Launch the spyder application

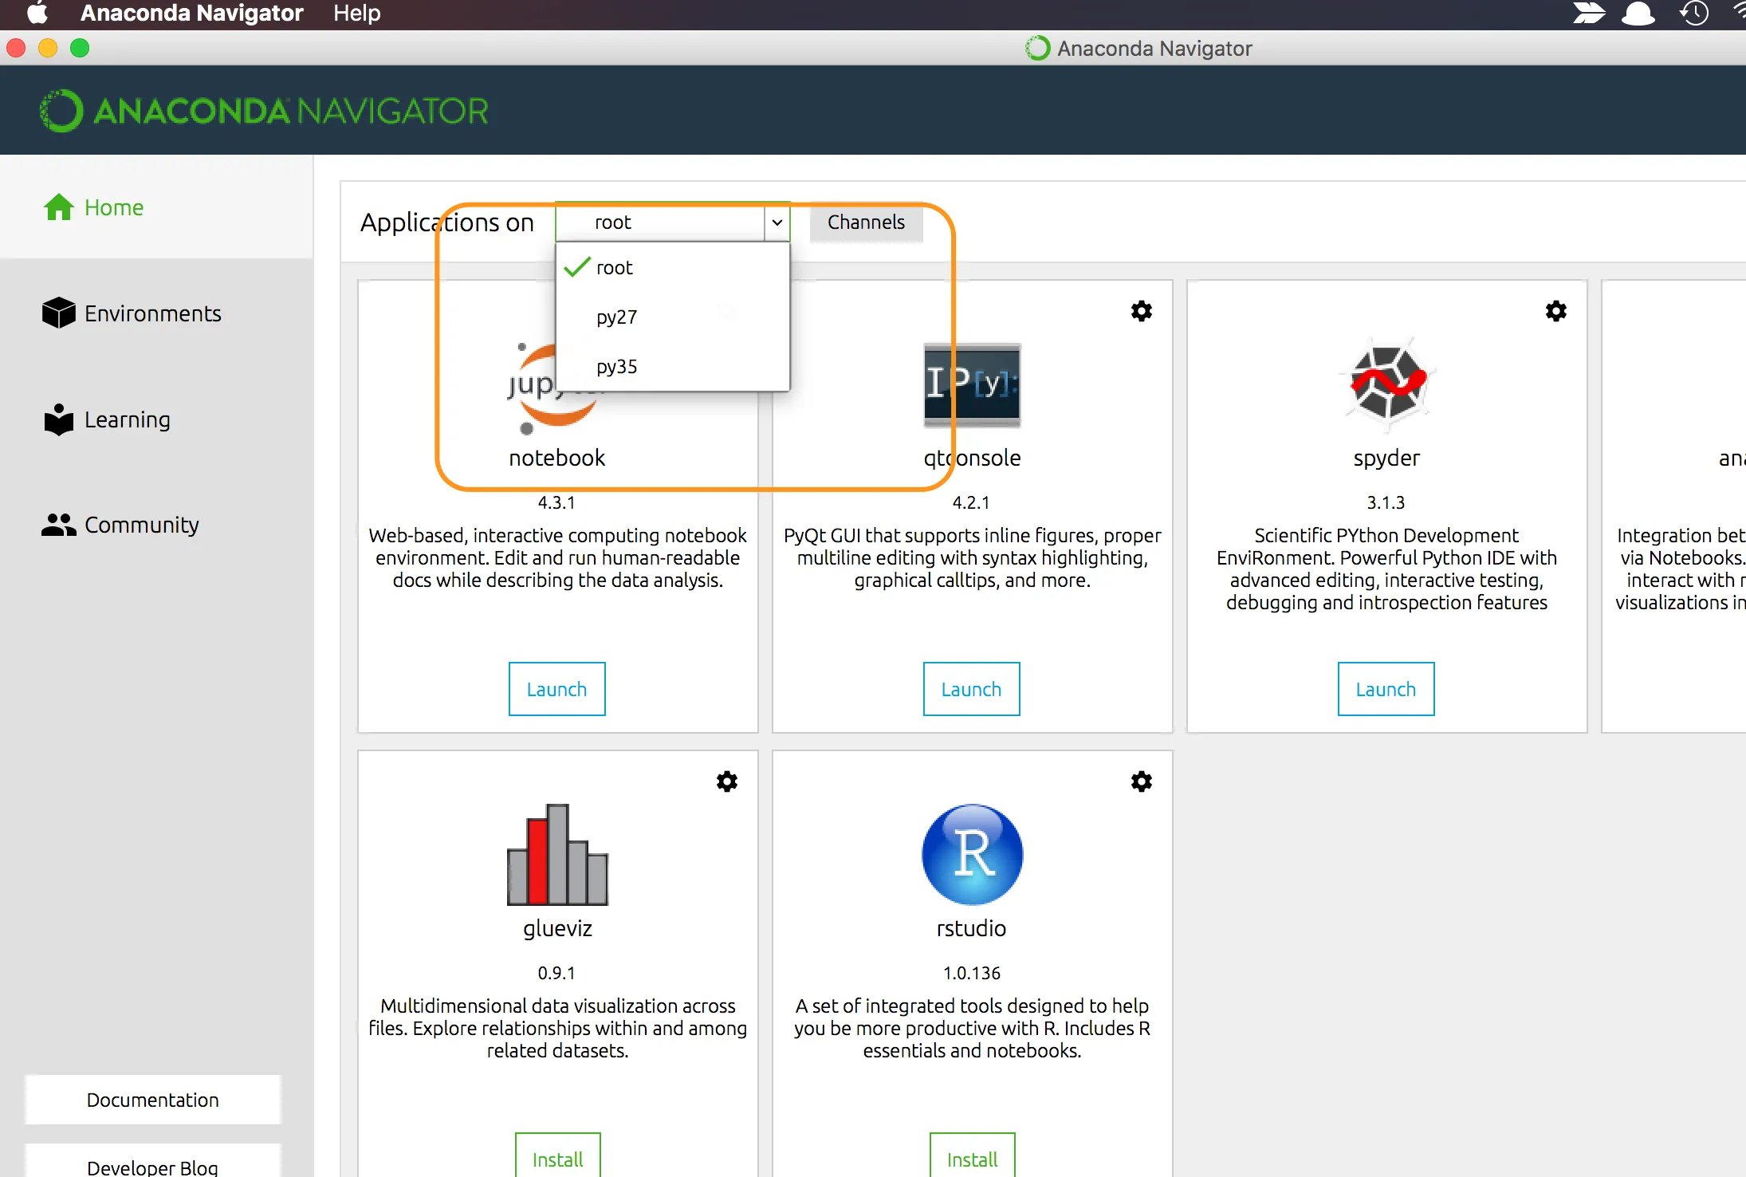point(1386,689)
